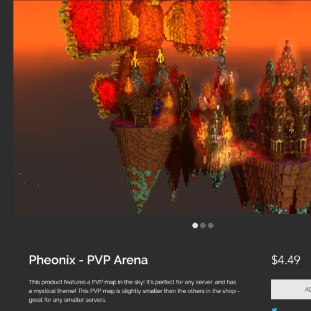Click the pink-roofed tallest castle spire

287,62
